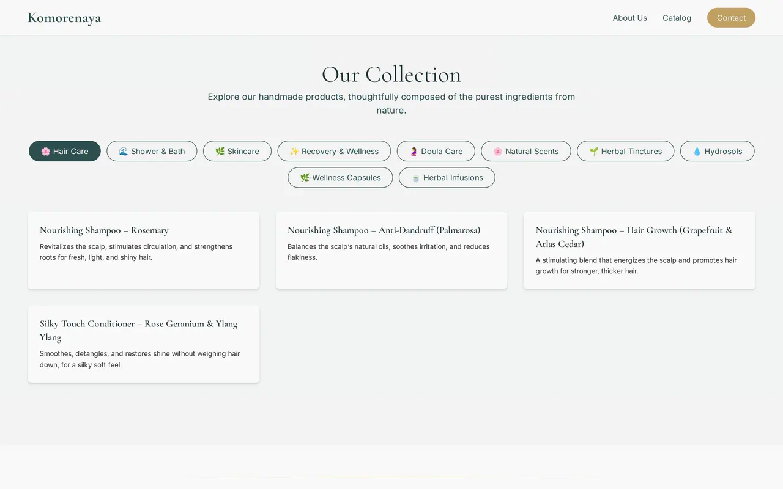Click 'Balances the scalp's natural oils' description
The image size is (783, 489).
388,252
